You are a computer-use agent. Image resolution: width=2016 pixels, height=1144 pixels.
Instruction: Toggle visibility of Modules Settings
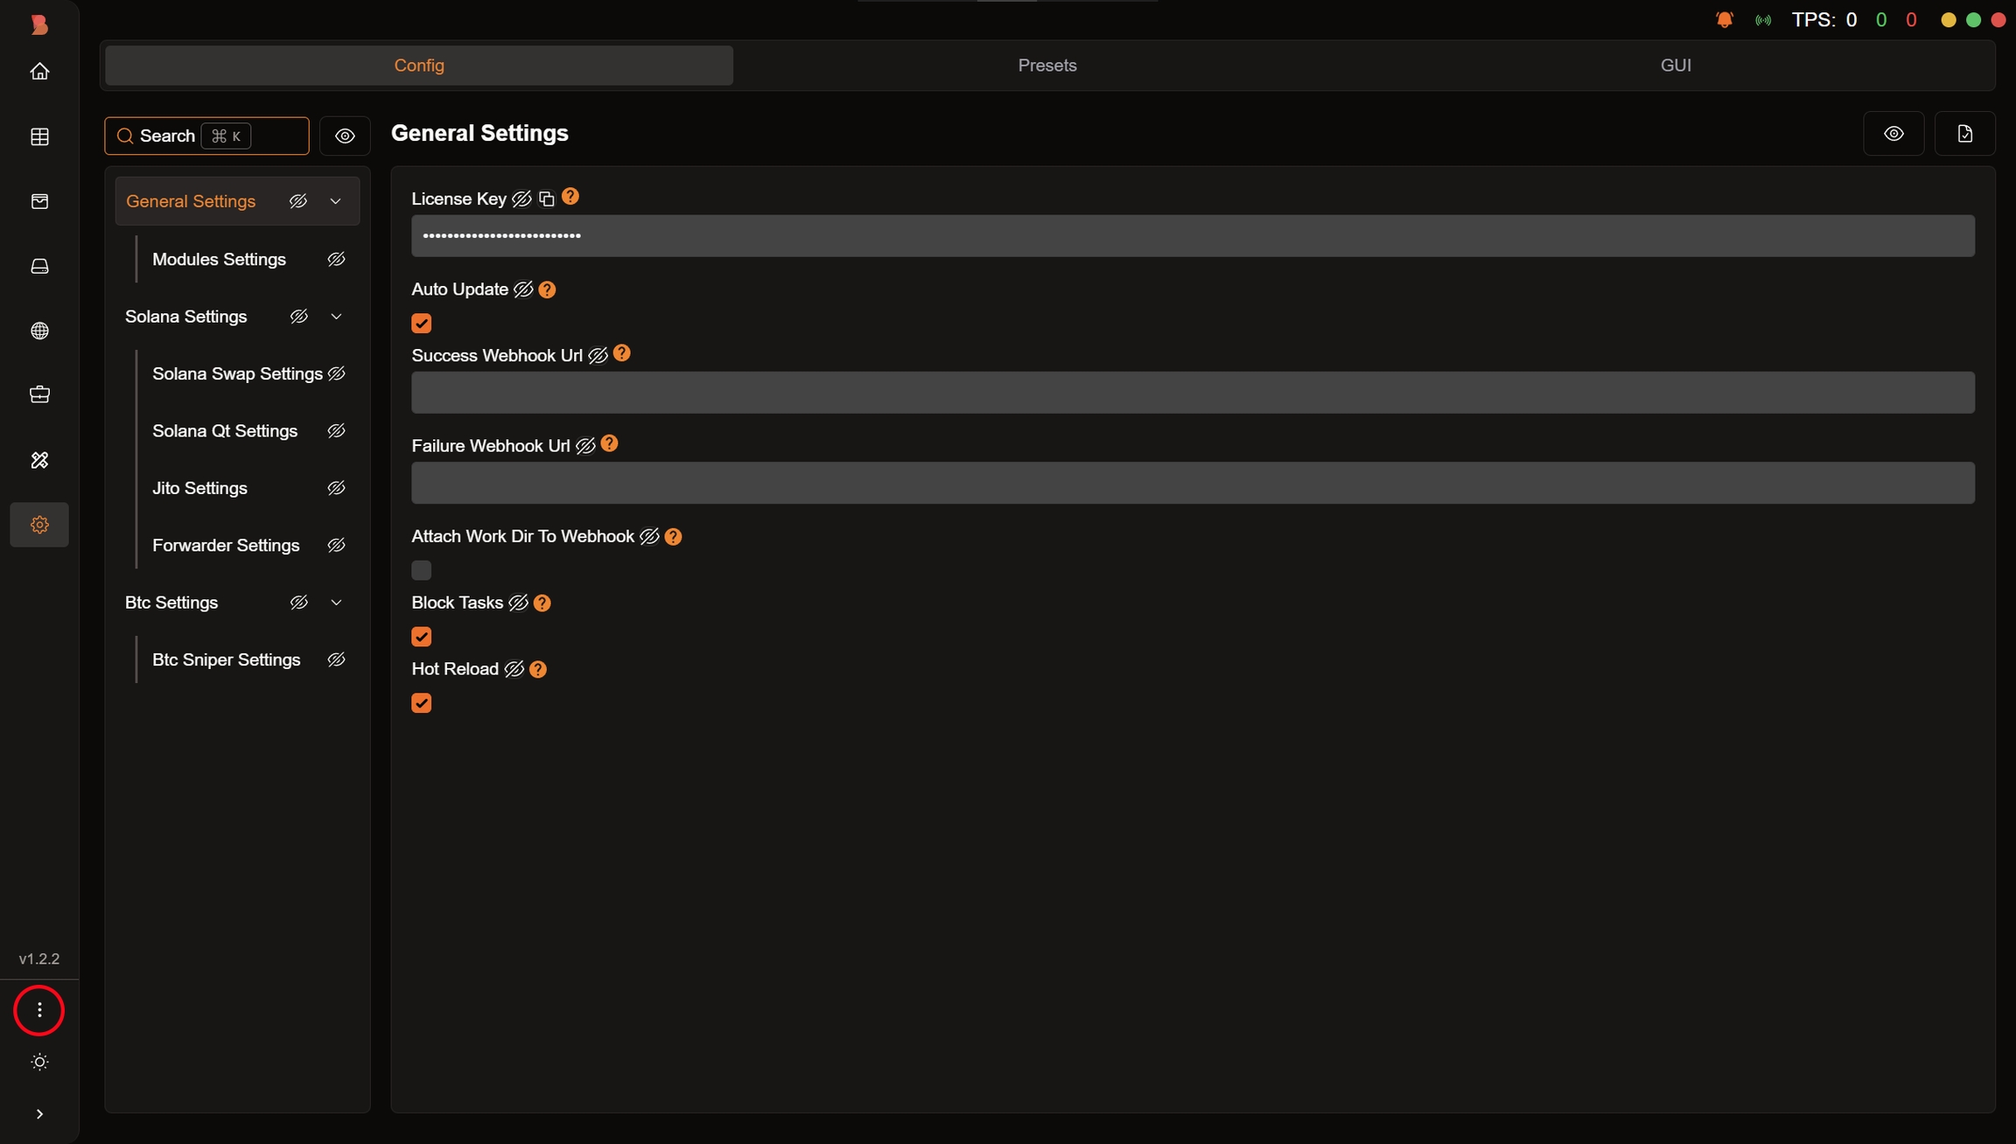coord(336,260)
